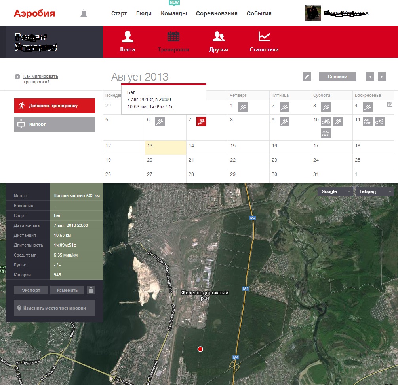Click Добавить тренировку button
Viewport: 398px width, 385px height.
[x=55, y=106]
